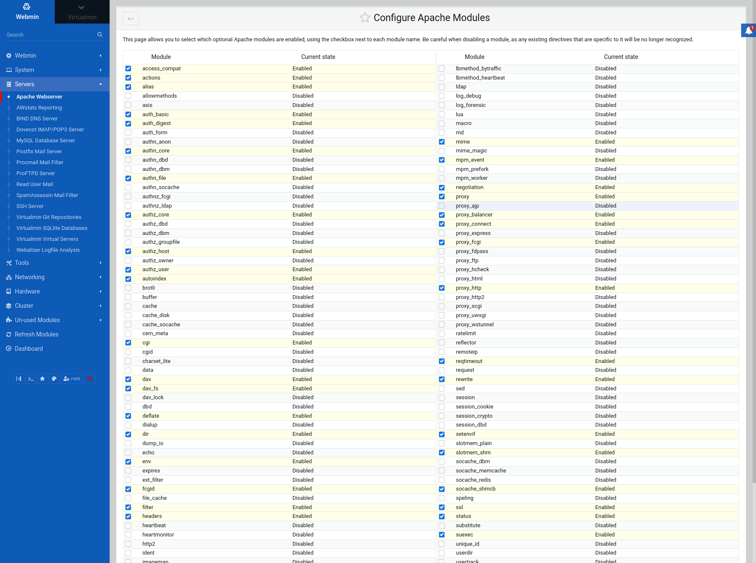Click the Refresh Modules link
This screenshot has height=563, width=756.
coord(37,334)
